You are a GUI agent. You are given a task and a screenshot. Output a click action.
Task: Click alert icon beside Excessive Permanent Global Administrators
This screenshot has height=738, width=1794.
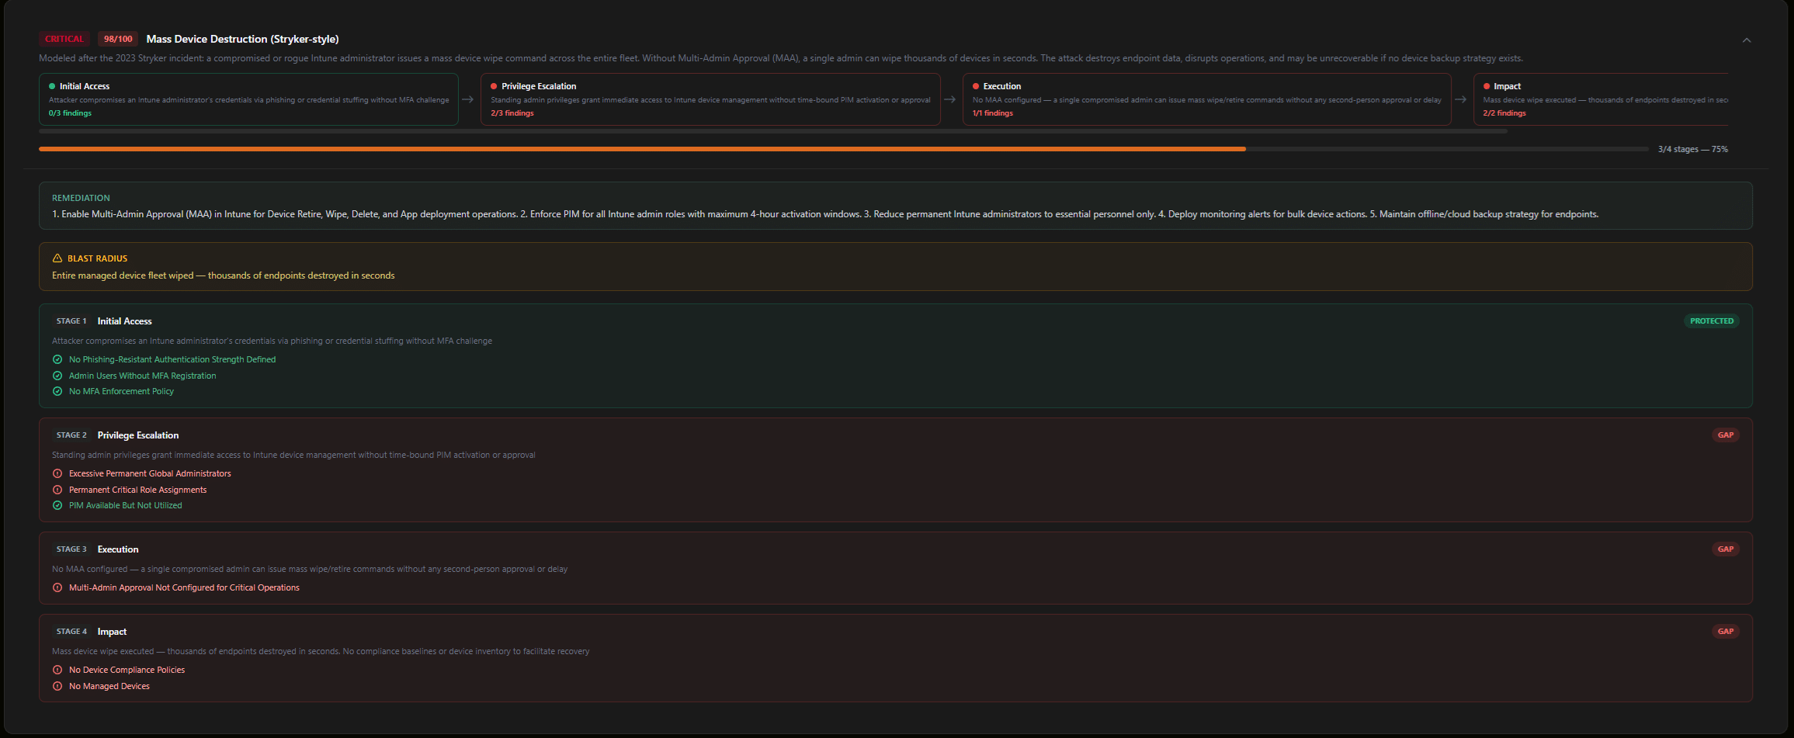click(x=57, y=473)
